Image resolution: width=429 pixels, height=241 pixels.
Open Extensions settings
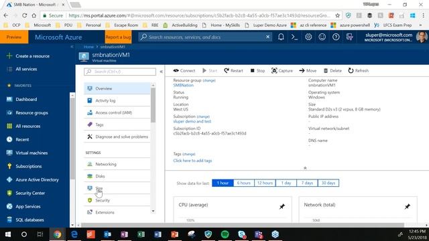coord(117,212)
